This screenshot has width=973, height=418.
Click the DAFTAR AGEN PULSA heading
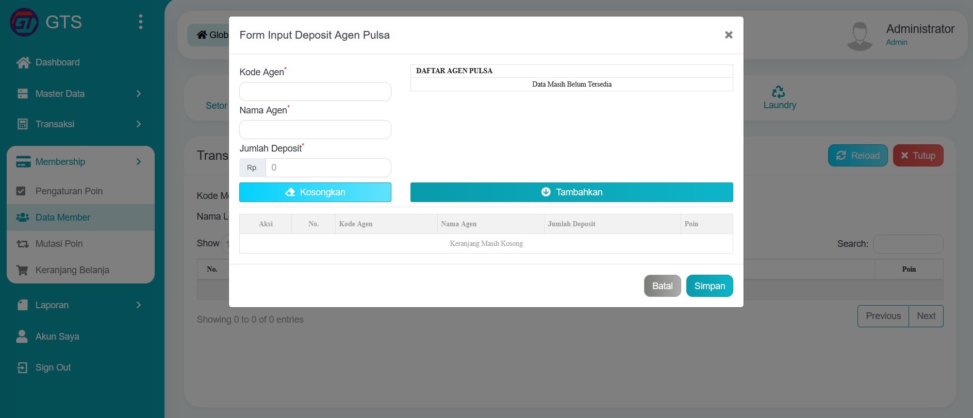click(x=454, y=71)
